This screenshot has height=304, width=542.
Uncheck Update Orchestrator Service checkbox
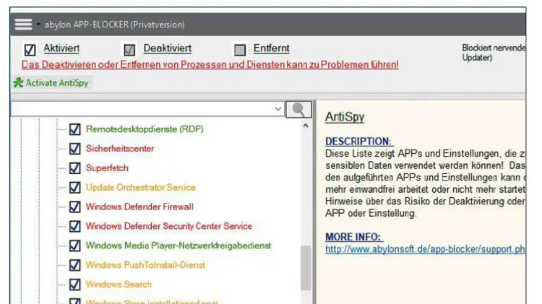(75, 187)
